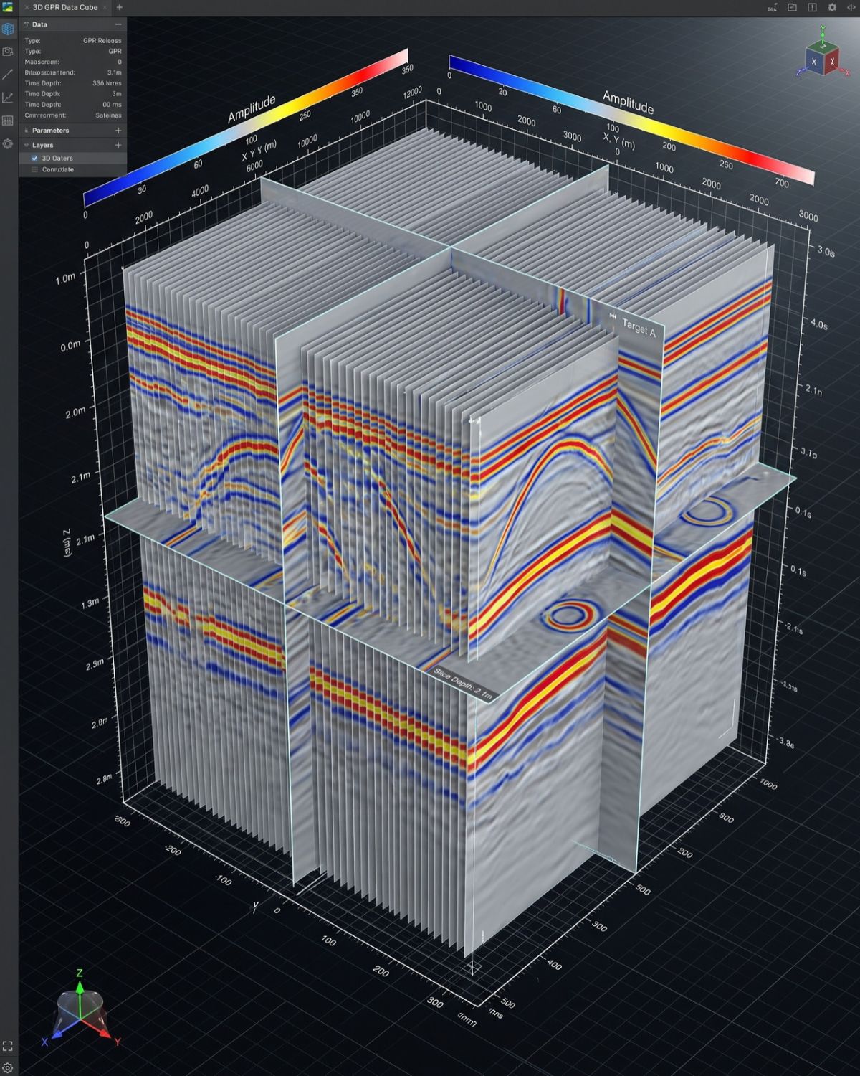The image size is (860, 1076).
Task: Open the 3D cube view in the left sidebar
Action: [x=8, y=29]
